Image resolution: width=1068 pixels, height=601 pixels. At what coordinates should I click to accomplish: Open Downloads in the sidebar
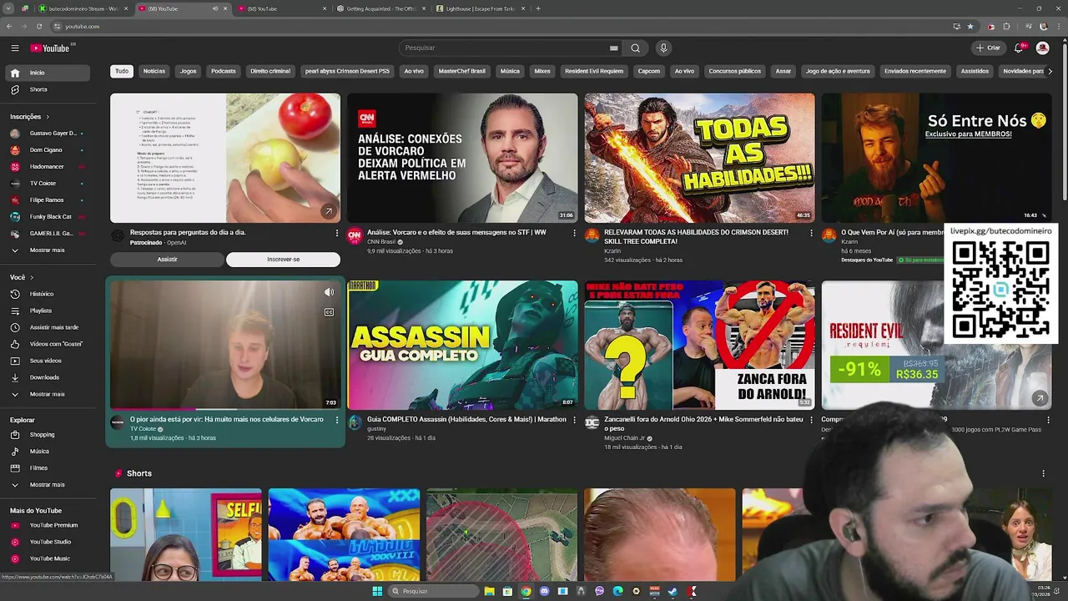pos(46,377)
